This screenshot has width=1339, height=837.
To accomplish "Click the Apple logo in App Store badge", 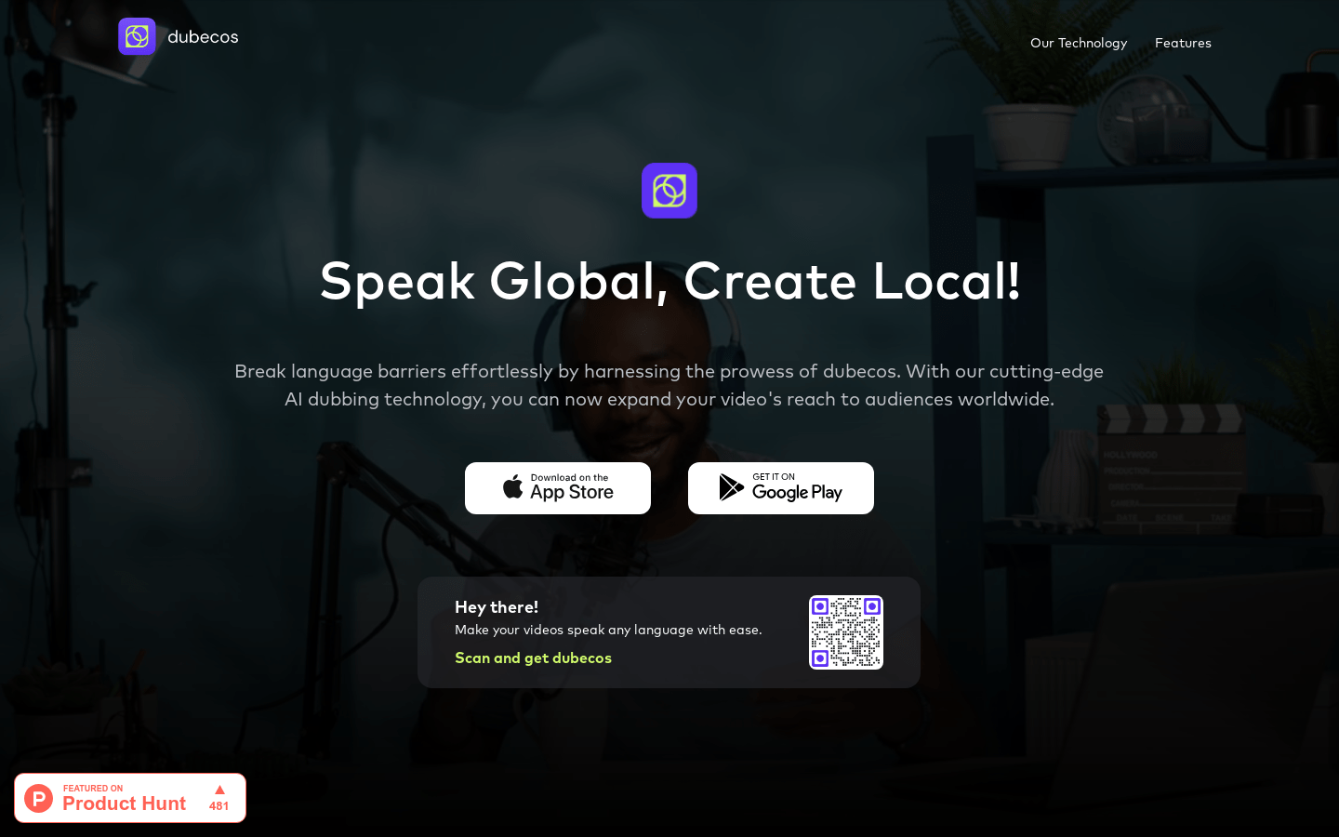I will pos(513,486).
